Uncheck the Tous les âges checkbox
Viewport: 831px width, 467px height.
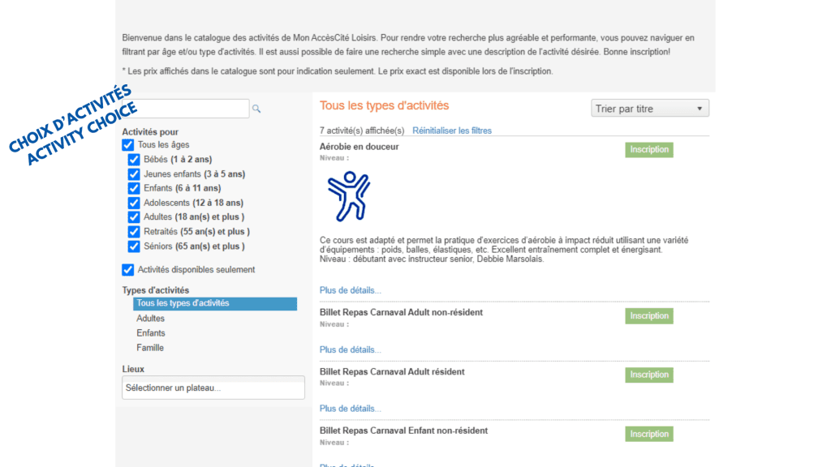click(x=127, y=145)
